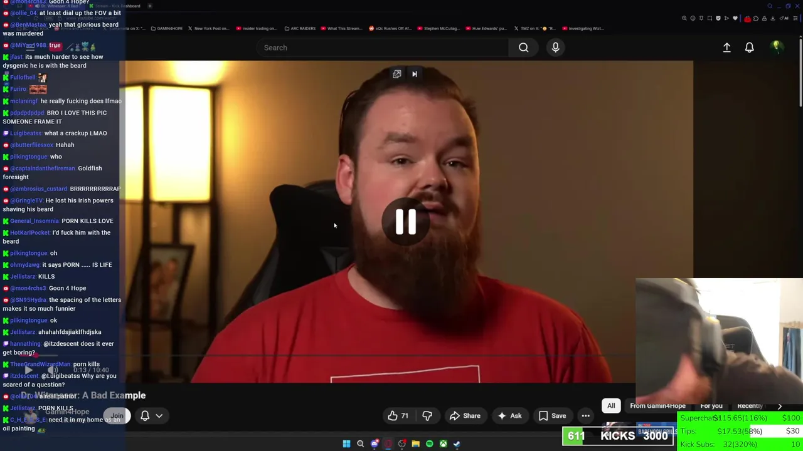Mute video using faded volume icon
This screenshot has width=803, height=451.
pyautogui.click(x=53, y=370)
